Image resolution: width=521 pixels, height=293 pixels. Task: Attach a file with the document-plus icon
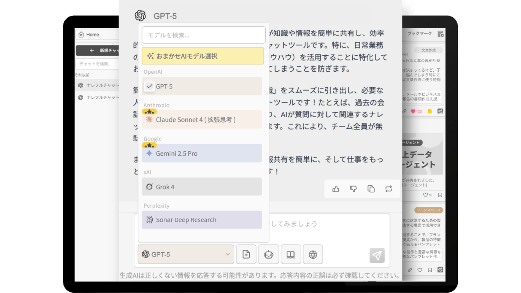[x=246, y=254]
